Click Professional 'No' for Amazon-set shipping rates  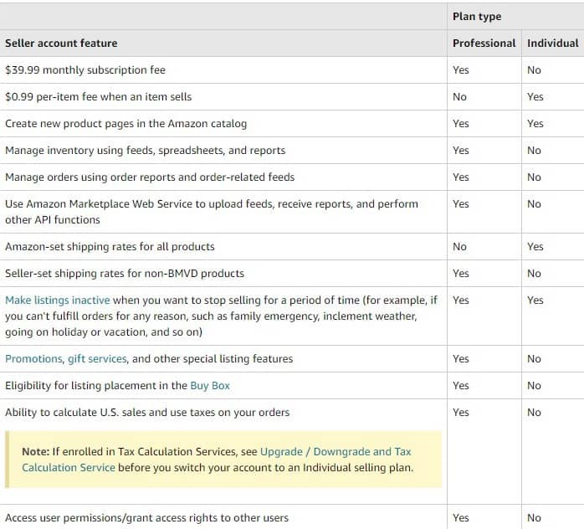[x=459, y=247]
